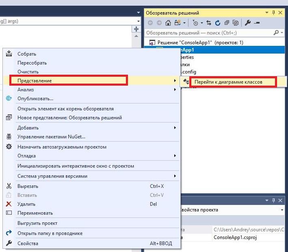Click the arrow icon beside Открыть папку

(9, 233)
